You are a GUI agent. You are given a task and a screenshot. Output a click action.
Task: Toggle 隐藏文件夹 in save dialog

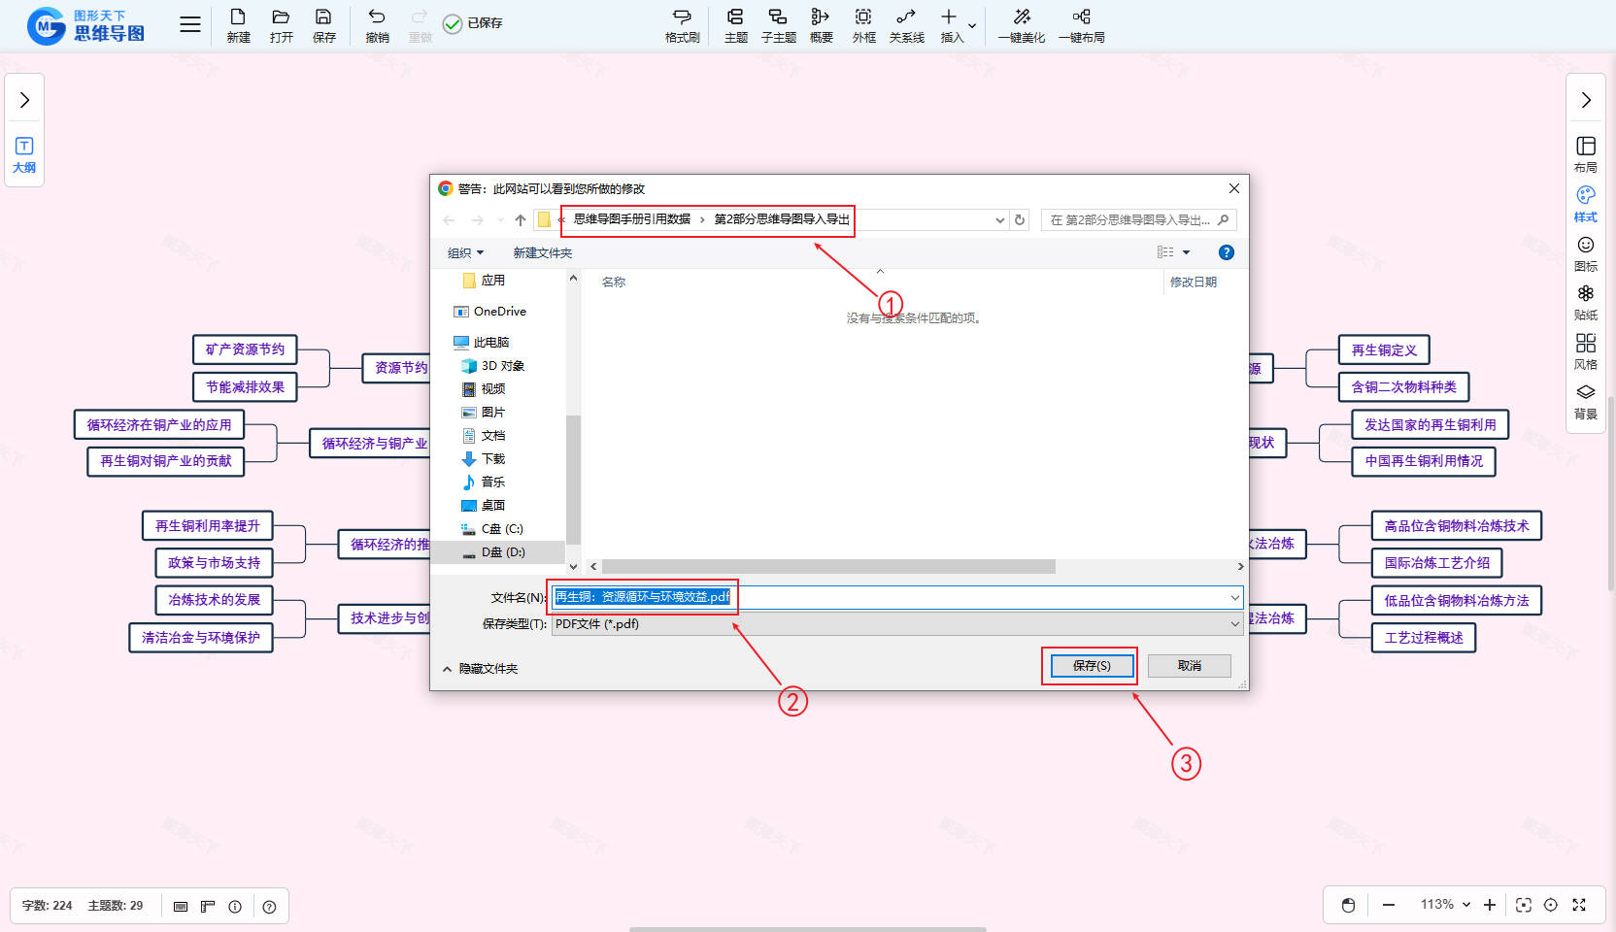click(x=480, y=669)
